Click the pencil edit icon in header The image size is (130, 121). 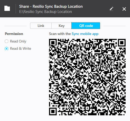[x=112, y=9]
